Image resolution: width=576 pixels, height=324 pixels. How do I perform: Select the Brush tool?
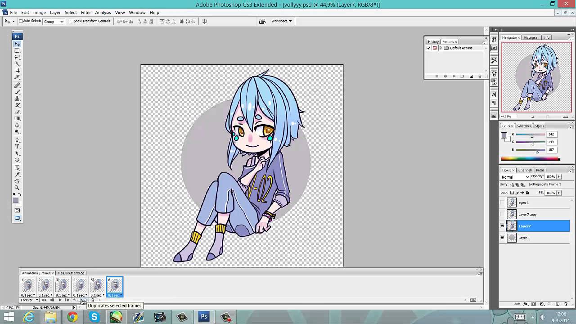17,92
